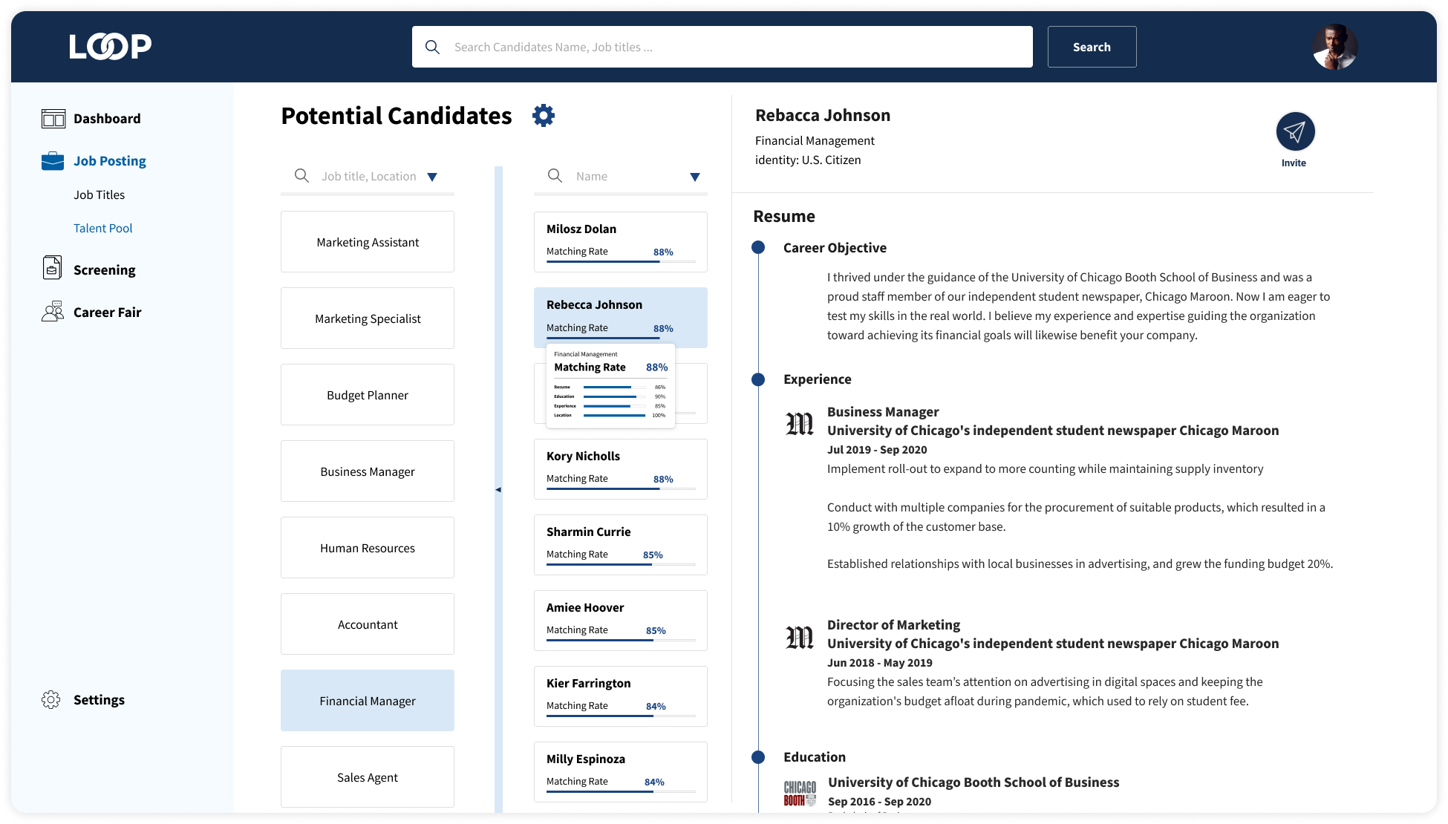
Task: Open the Screening clipboard icon
Action: pyautogui.click(x=52, y=268)
